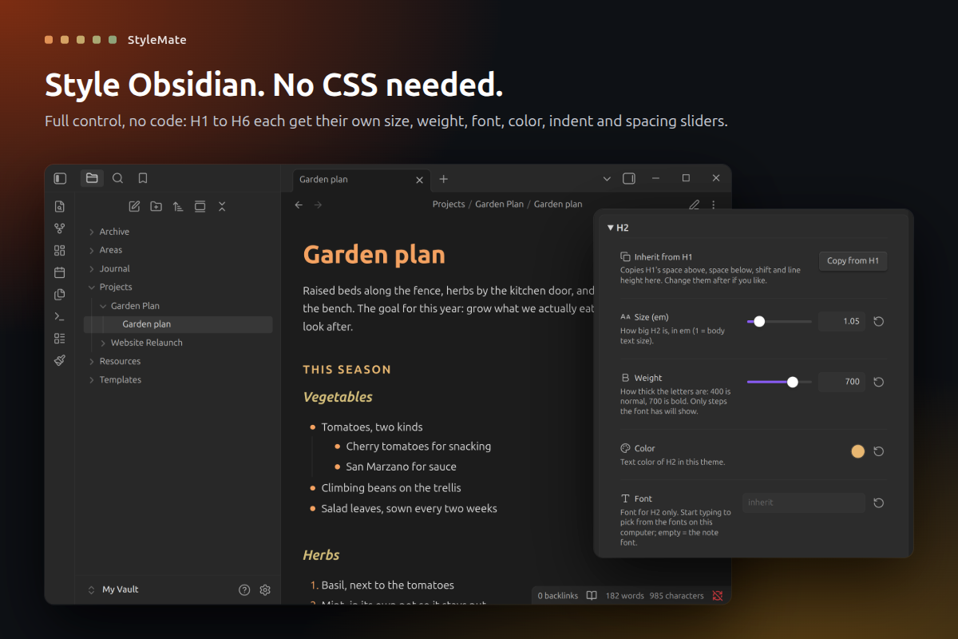
Task: Click the Vegetables heading in the note
Action: pyautogui.click(x=338, y=397)
